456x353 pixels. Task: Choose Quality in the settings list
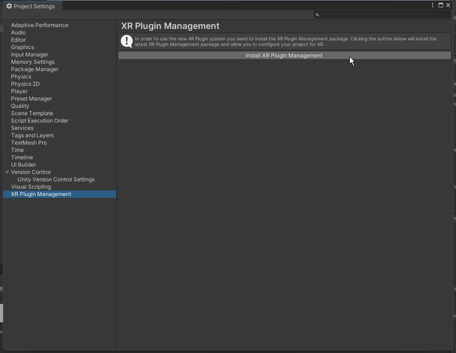(20, 106)
